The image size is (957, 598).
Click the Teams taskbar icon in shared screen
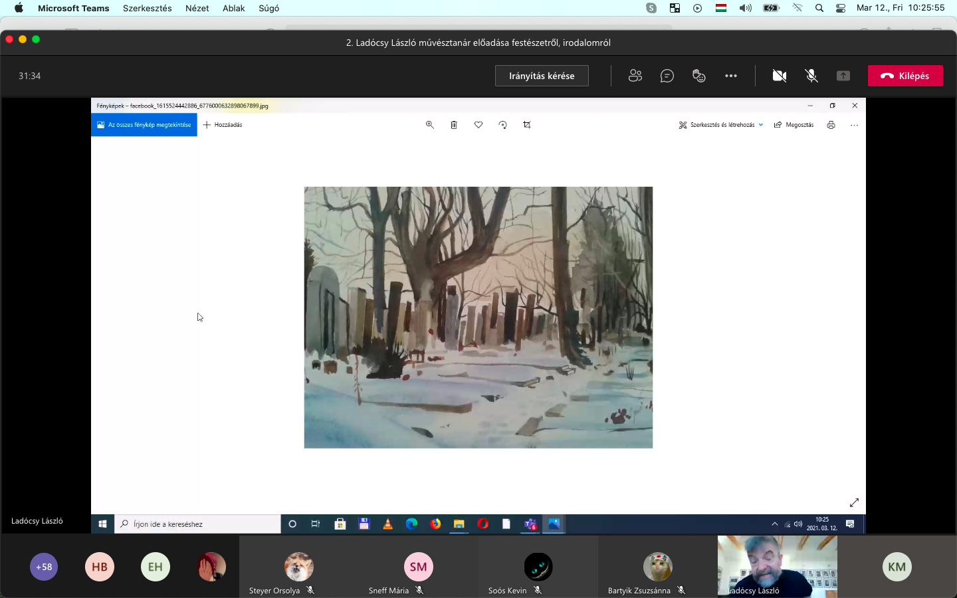point(530,524)
